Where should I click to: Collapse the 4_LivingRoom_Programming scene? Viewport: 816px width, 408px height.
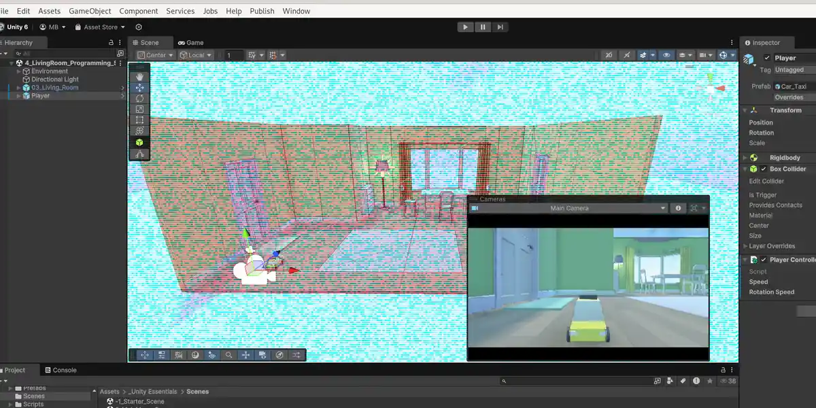pos(11,63)
